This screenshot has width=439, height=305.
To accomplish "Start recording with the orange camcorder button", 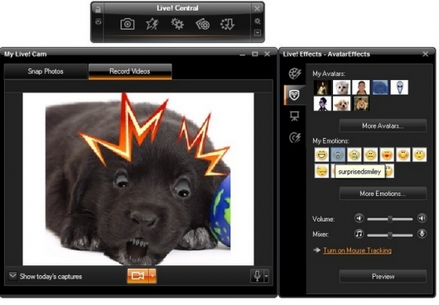I will [137, 276].
